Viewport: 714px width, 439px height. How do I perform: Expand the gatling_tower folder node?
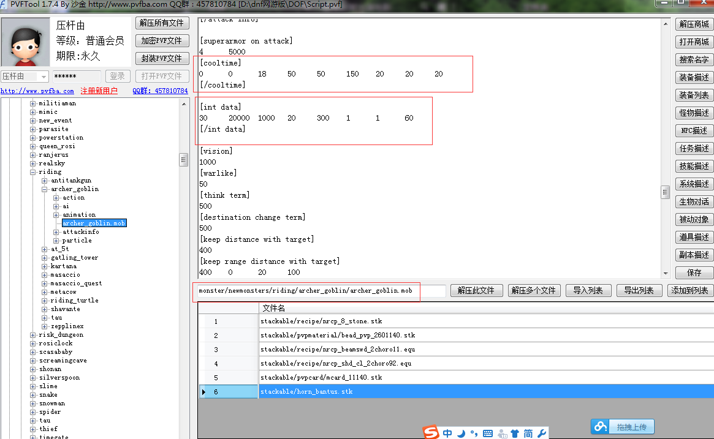45,258
